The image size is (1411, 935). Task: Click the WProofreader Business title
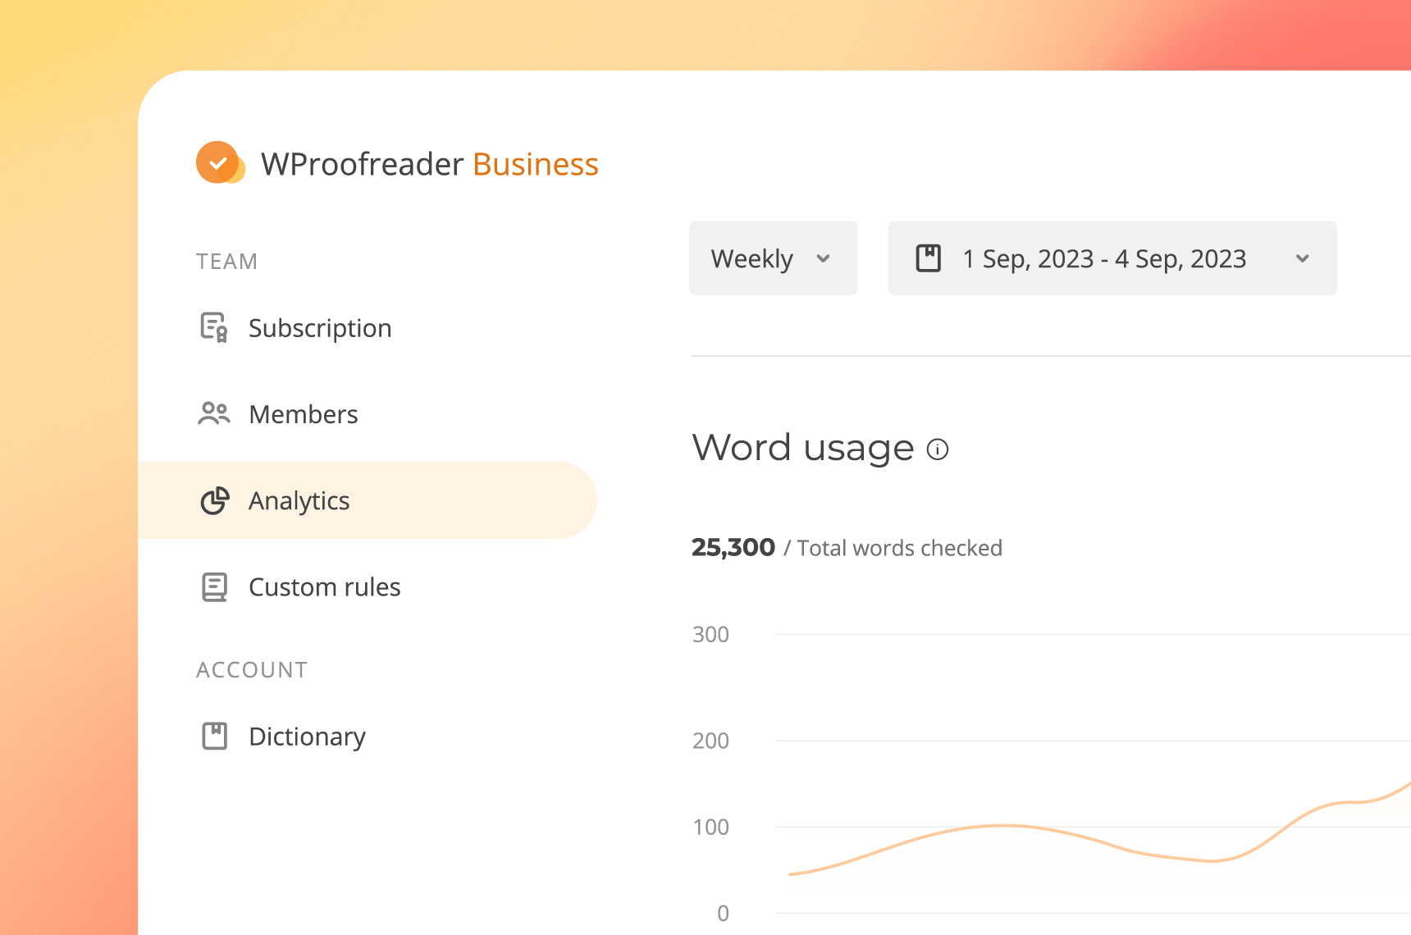[x=430, y=164]
